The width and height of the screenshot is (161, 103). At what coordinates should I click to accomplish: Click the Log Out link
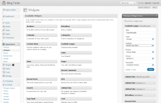point(156,3)
